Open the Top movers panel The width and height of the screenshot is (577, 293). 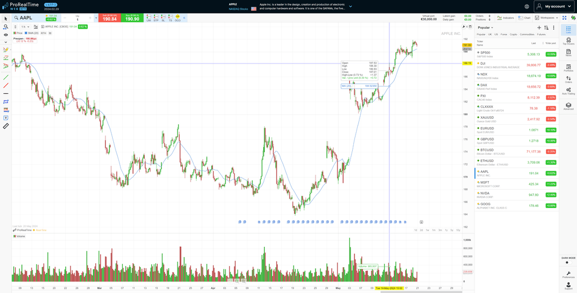tap(568, 42)
